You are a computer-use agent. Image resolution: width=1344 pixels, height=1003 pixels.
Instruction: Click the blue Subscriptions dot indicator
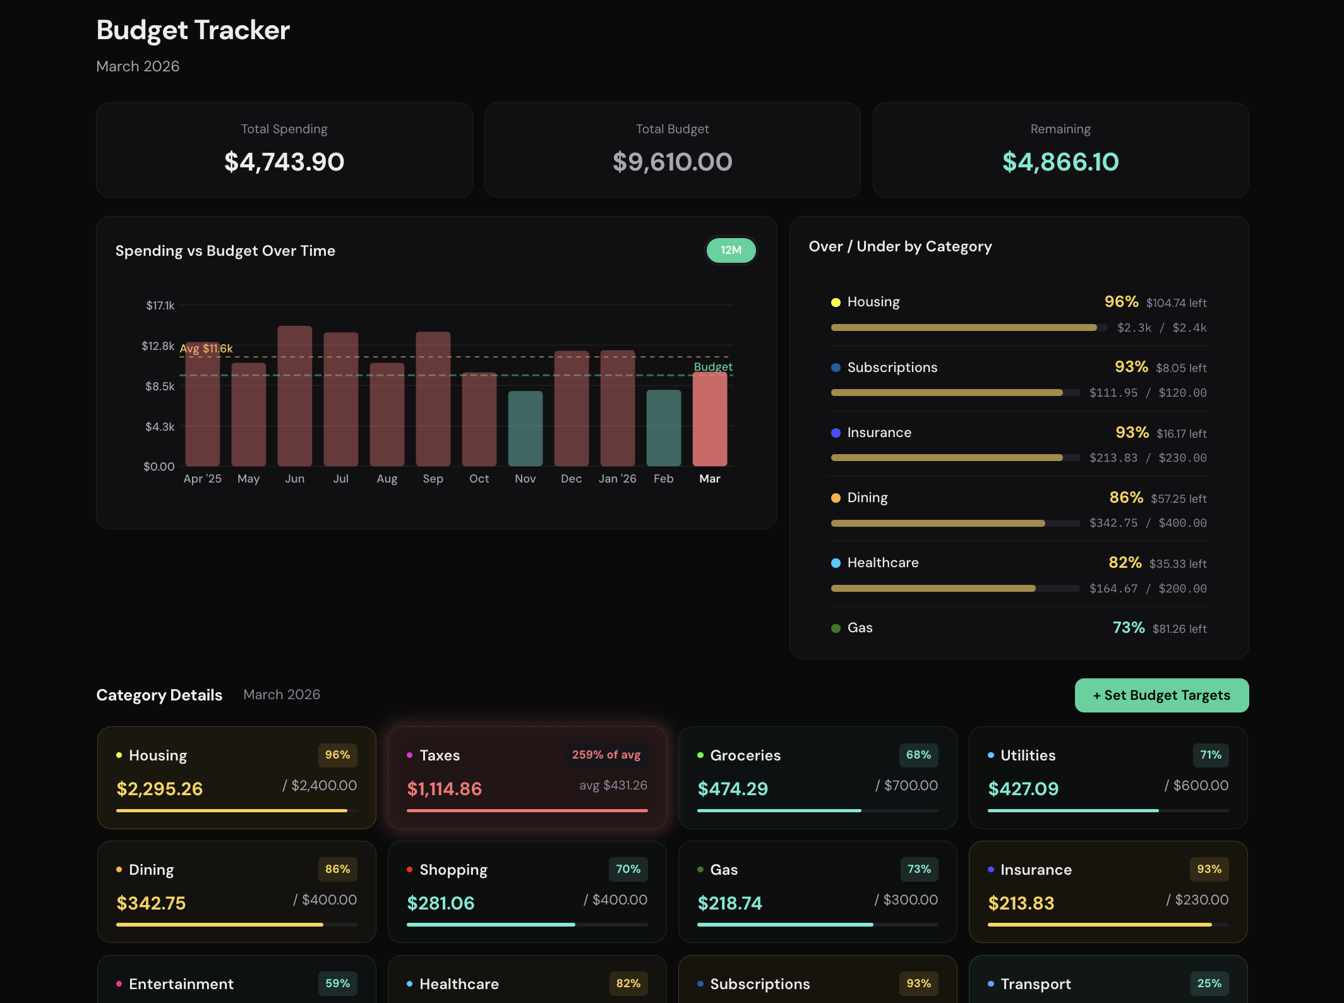click(x=835, y=367)
